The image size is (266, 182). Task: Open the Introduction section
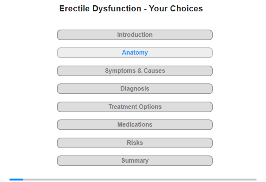point(135,35)
